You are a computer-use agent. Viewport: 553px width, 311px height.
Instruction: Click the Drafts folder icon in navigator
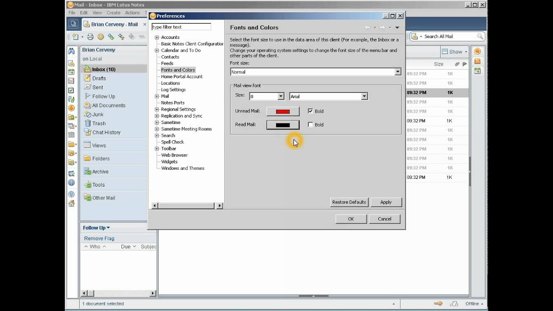coord(87,78)
